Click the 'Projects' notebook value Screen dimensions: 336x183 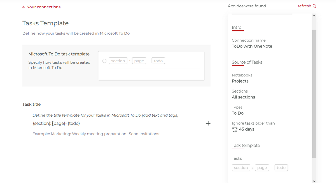240,81
